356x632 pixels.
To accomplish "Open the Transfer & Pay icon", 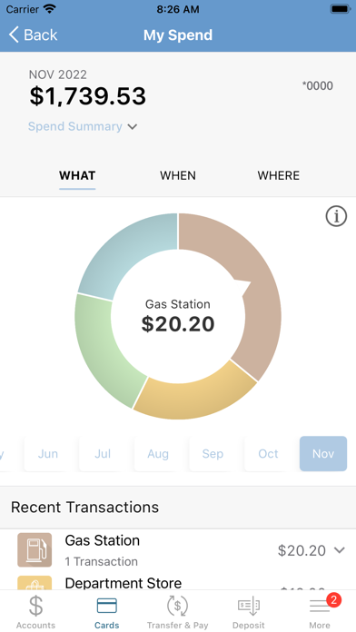I will pyautogui.click(x=177, y=606).
